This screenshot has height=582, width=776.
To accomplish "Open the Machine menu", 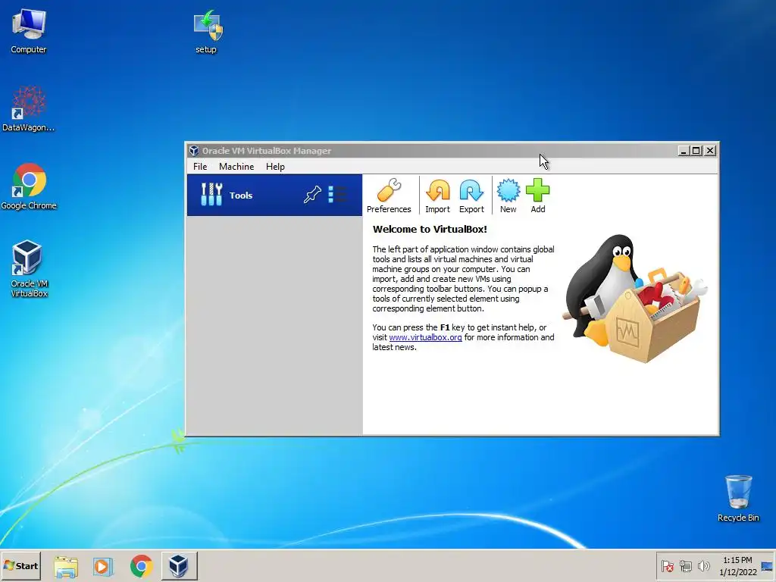I will 236,167.
